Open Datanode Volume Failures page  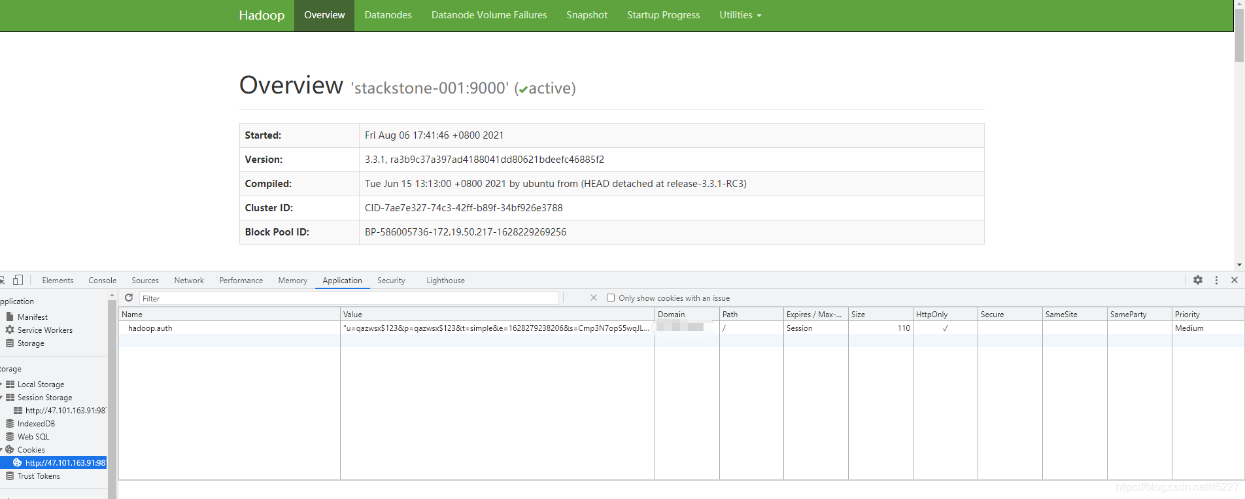click(489, 15)
